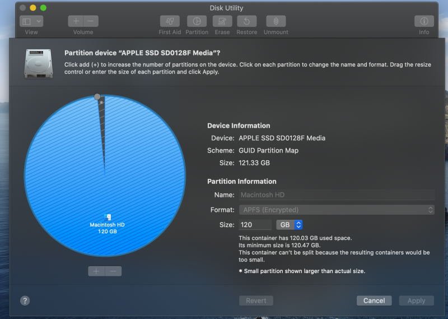This screenshot has height=319, width=448.
Task: Click the hard drive icon in dialog header
Action: 39,63
